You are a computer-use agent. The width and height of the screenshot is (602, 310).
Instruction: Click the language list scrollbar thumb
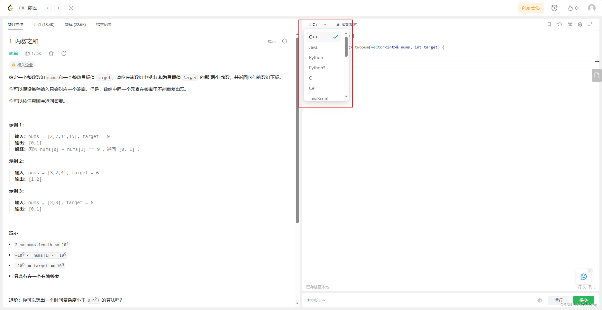(x=346, y=47)
